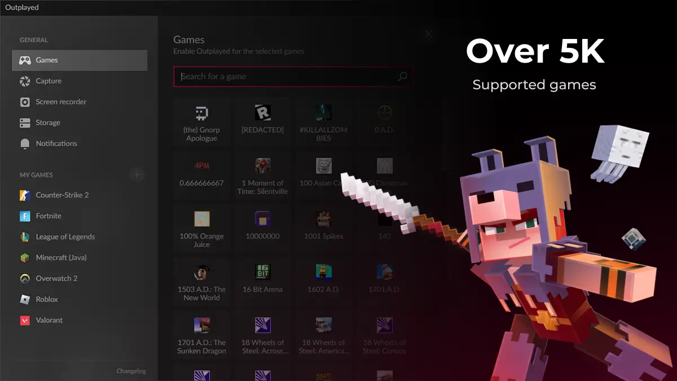Select the 10000000 game tile
Image resolution: width=677 pixels, height=381 pixels.
click(x=262, y=229)
